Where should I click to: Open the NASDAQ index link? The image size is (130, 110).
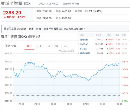pos(84,44)
